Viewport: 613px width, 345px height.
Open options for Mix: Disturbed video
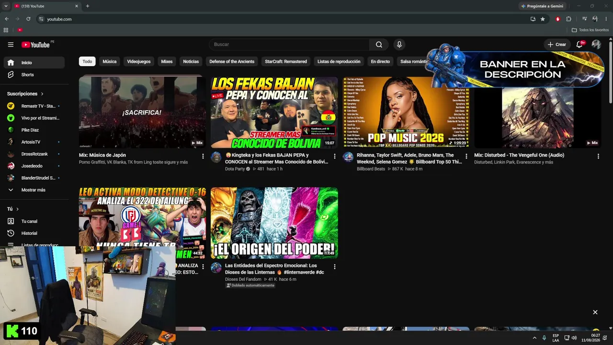[x=598, y=156]
